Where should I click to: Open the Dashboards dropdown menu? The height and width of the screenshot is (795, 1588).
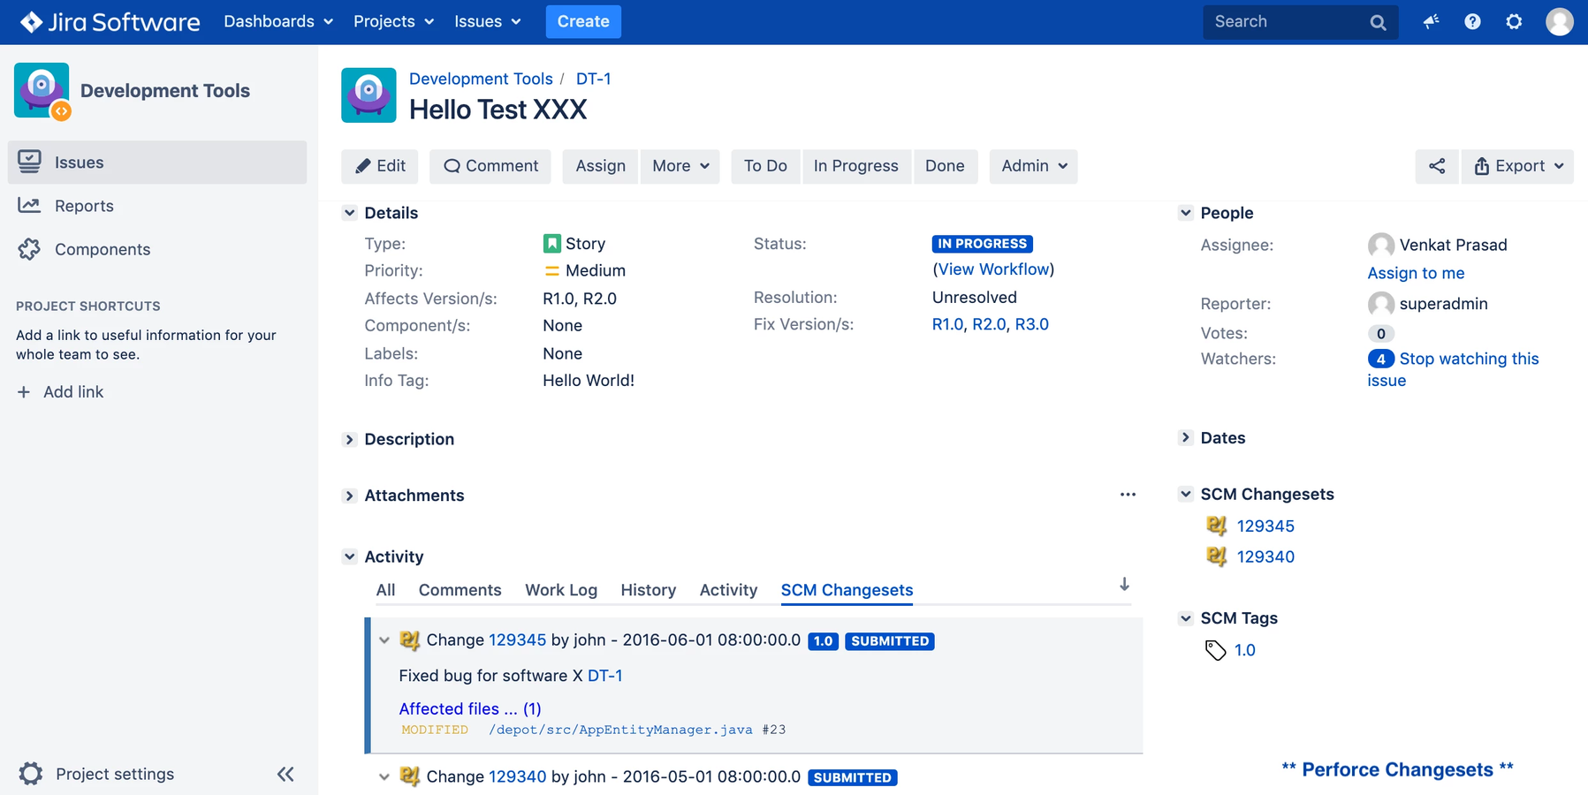point(278,21)
